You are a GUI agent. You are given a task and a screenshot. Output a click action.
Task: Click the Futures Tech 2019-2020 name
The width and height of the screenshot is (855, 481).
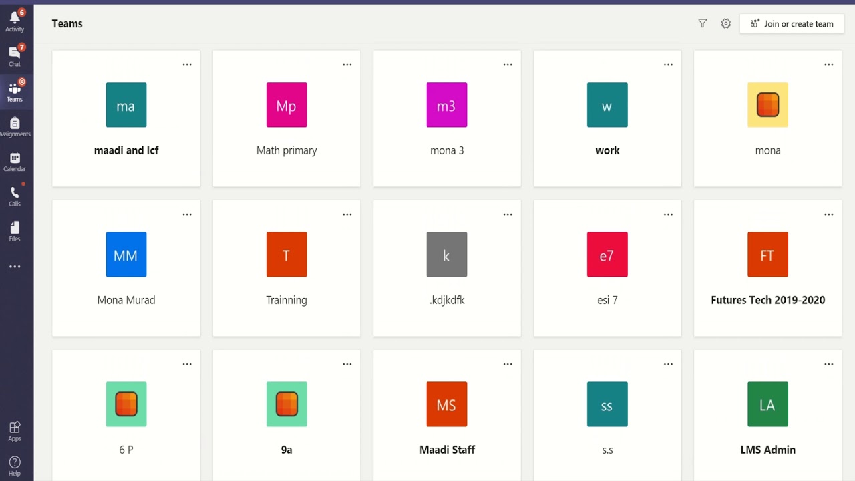[x=767, y=300]
